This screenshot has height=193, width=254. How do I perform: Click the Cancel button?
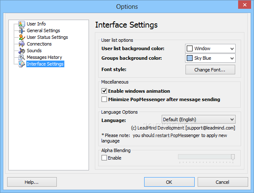[223, 182]
